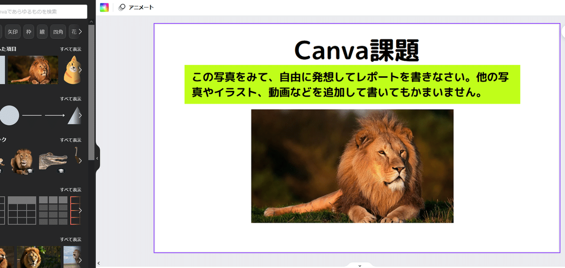Select the green highlighted instruction text box
565x268 pixels.
pyautogui.click(x=352, y=84)
